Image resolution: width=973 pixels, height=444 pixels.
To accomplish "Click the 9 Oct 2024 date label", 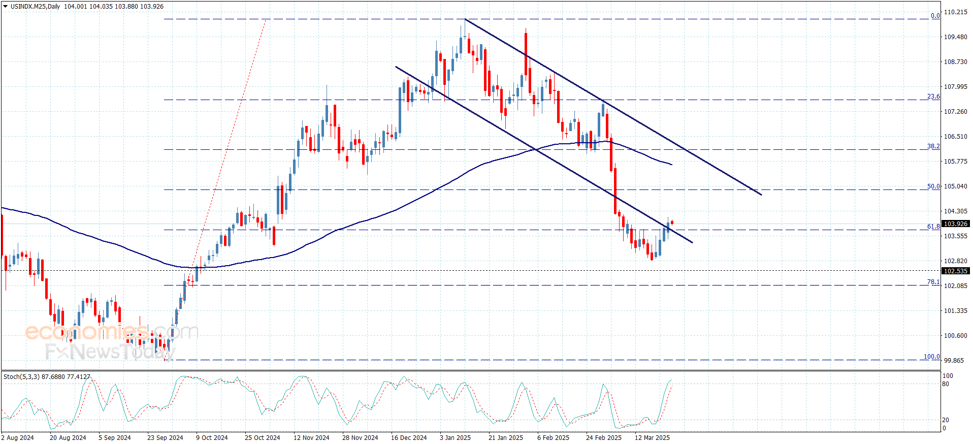I will 212,438.
